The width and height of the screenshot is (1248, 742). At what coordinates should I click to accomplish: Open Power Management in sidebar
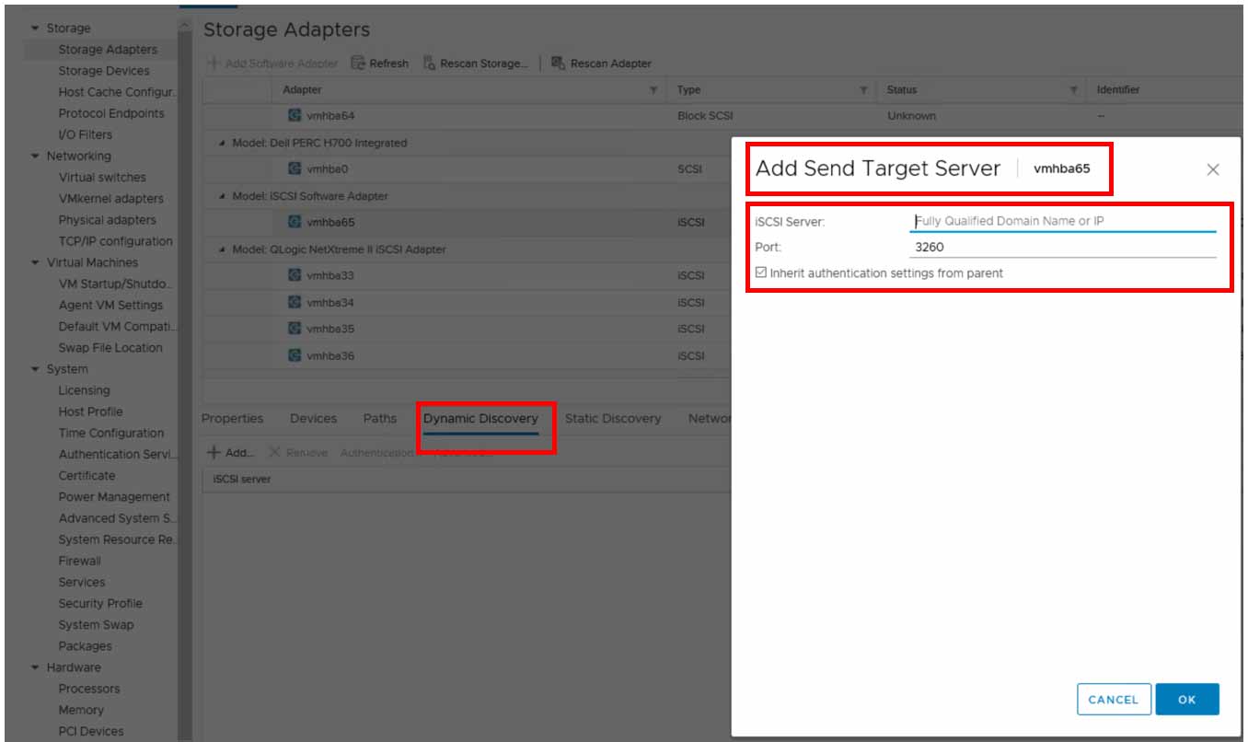114,497
